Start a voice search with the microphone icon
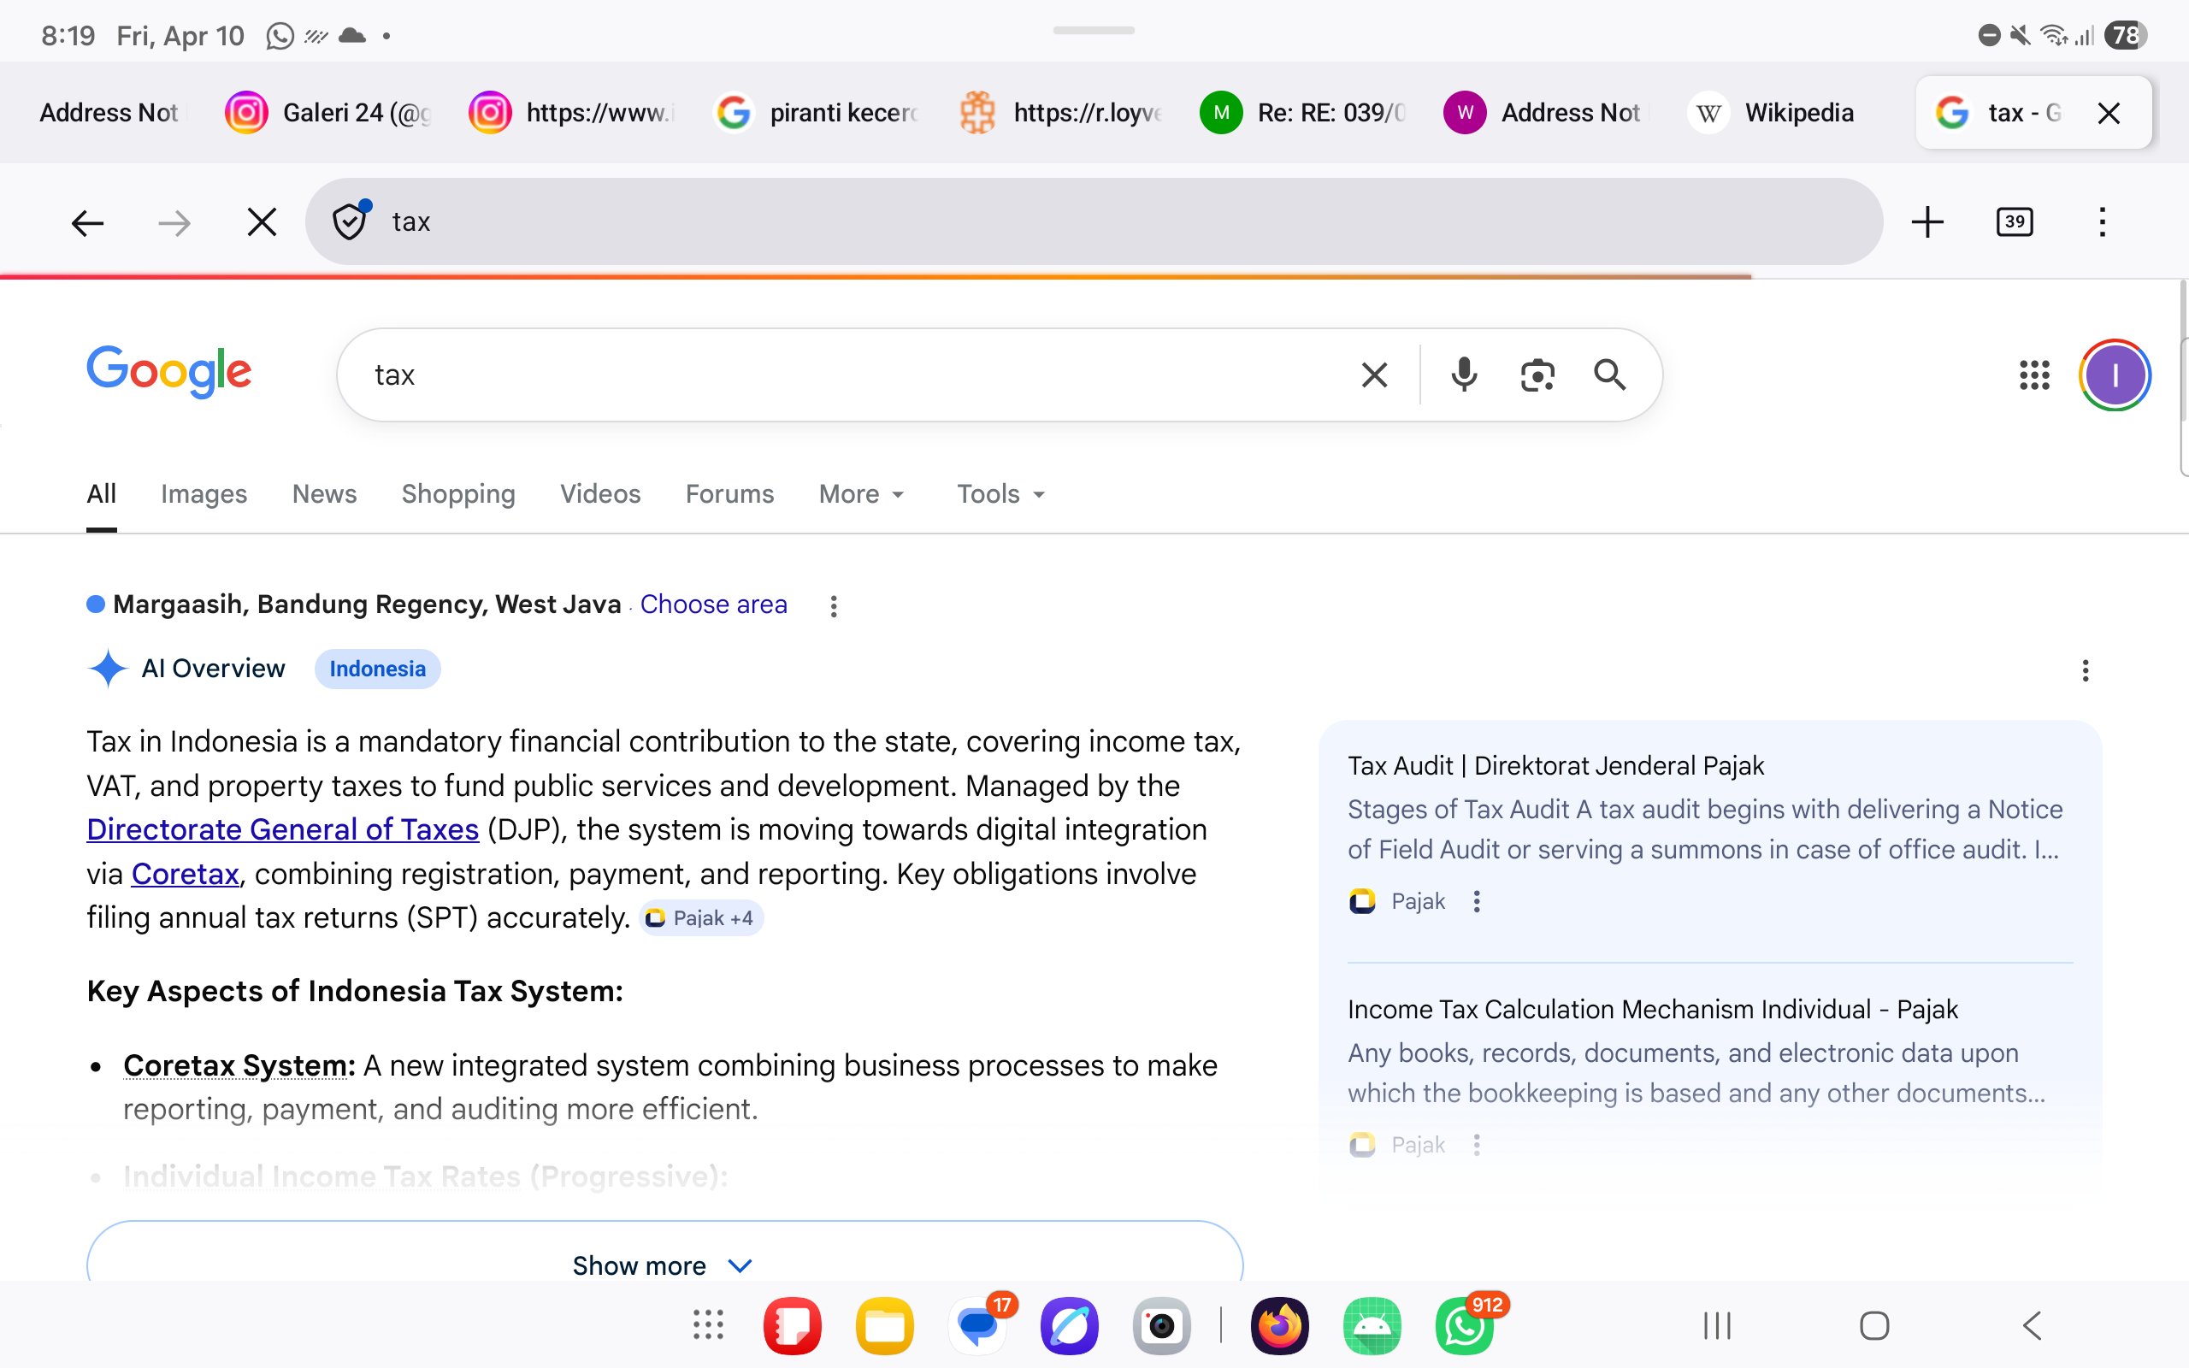 (1463, 374)
